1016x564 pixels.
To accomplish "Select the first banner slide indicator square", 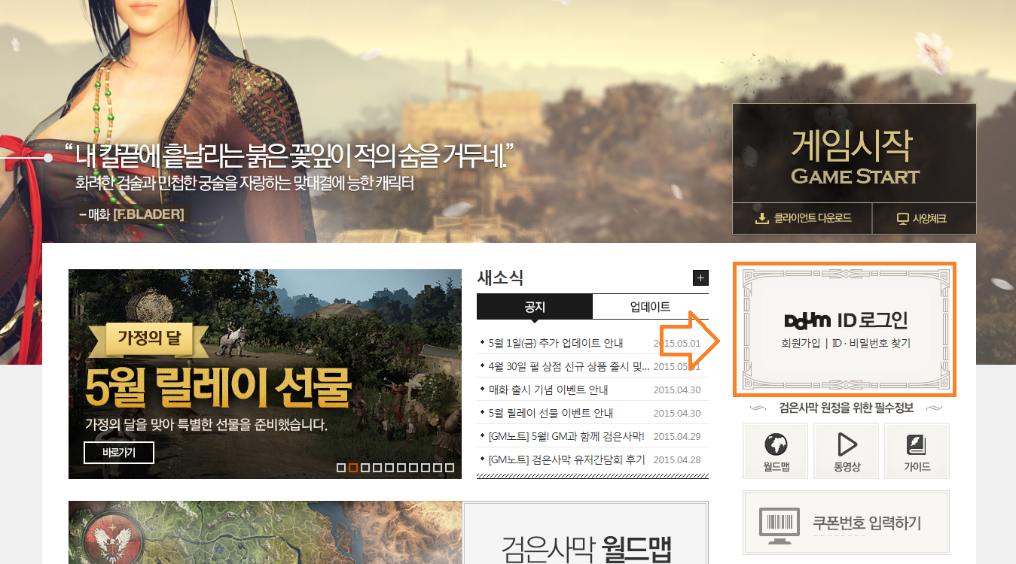I will 341,468.
